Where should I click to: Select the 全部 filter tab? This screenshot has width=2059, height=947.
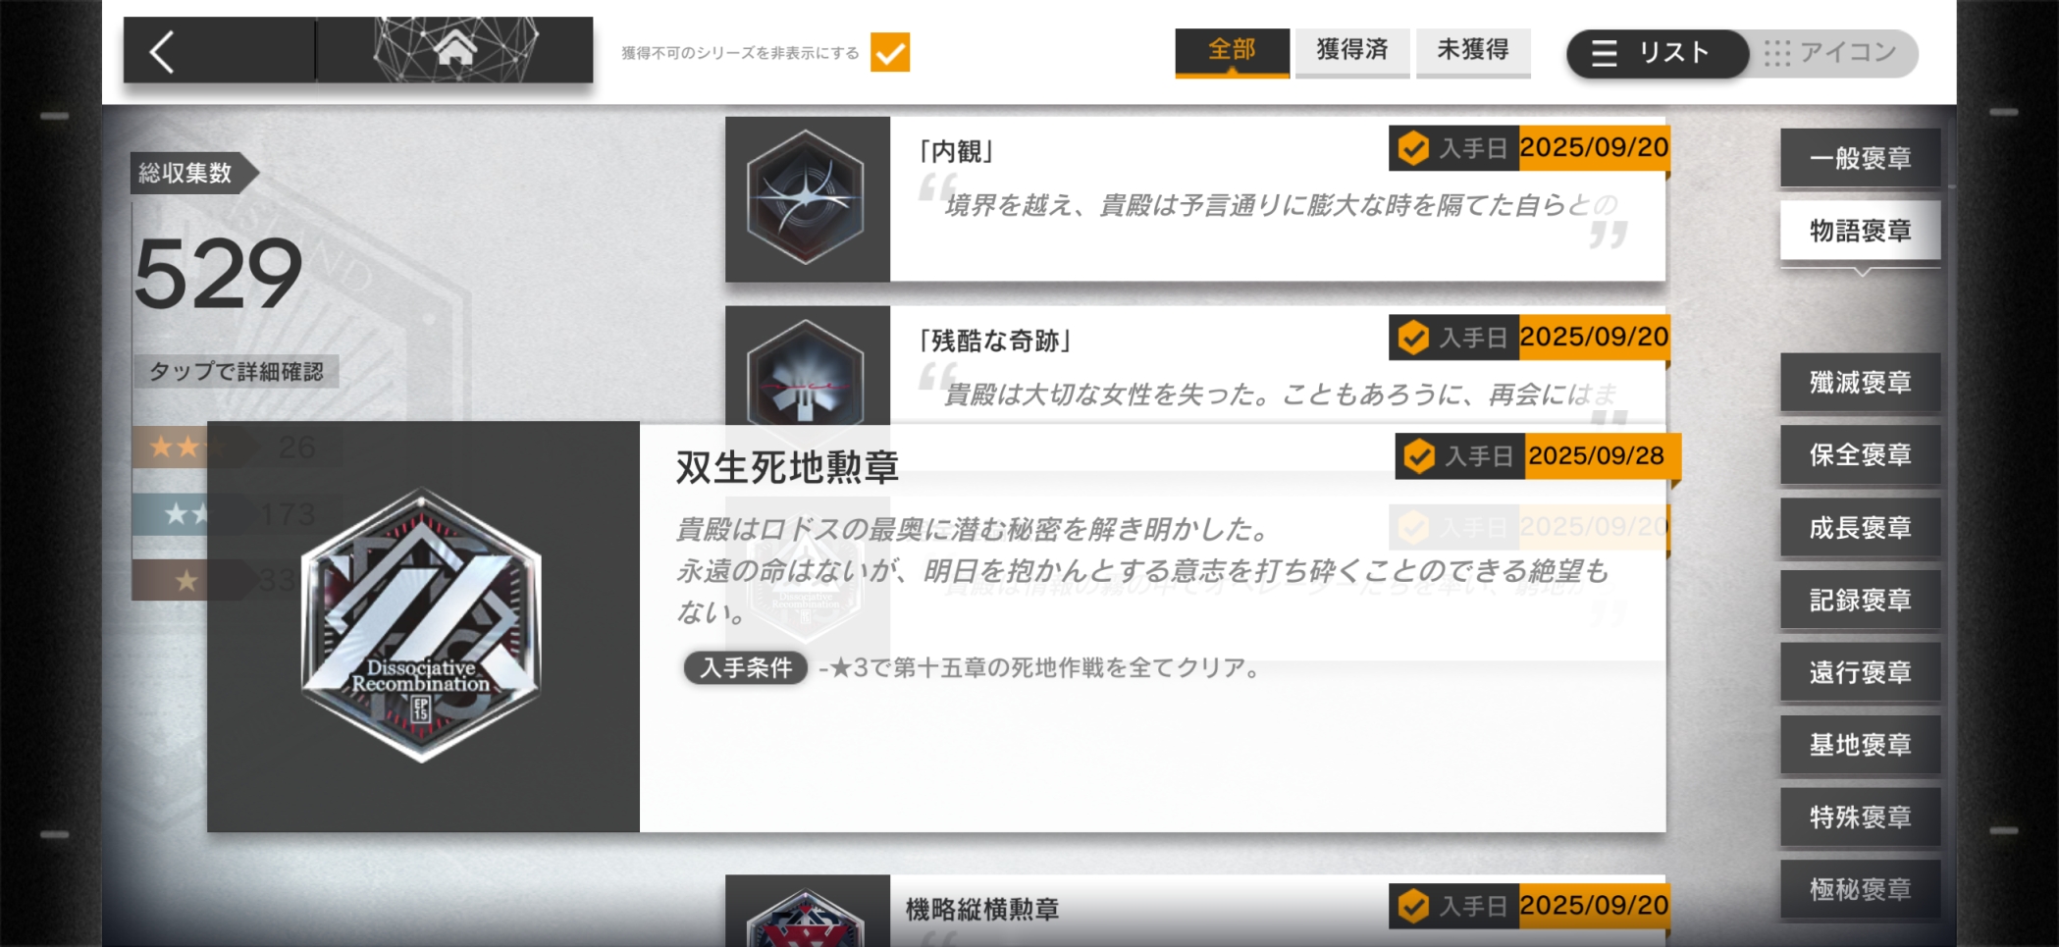pyautogui.click(x=1233, y=51)
